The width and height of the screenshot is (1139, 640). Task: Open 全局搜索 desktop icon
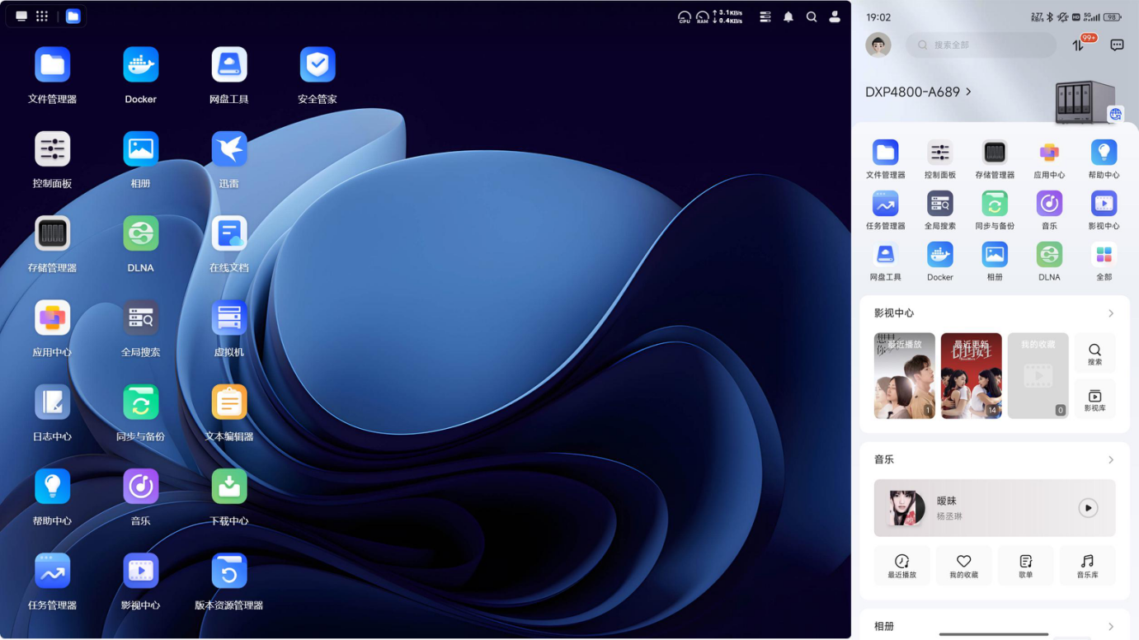(x=141, y=318)
